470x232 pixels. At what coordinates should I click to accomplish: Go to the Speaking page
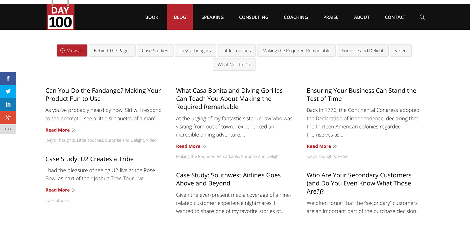point(213,17)
